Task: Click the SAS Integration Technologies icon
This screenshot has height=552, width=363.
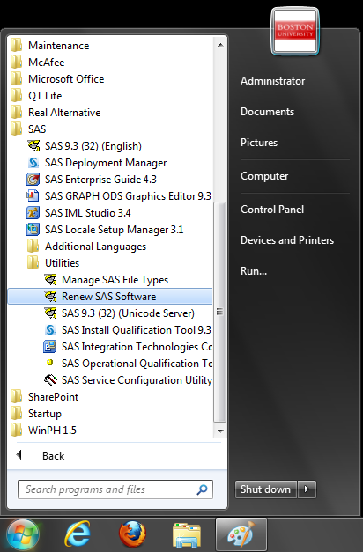Action: coord(49,346)
